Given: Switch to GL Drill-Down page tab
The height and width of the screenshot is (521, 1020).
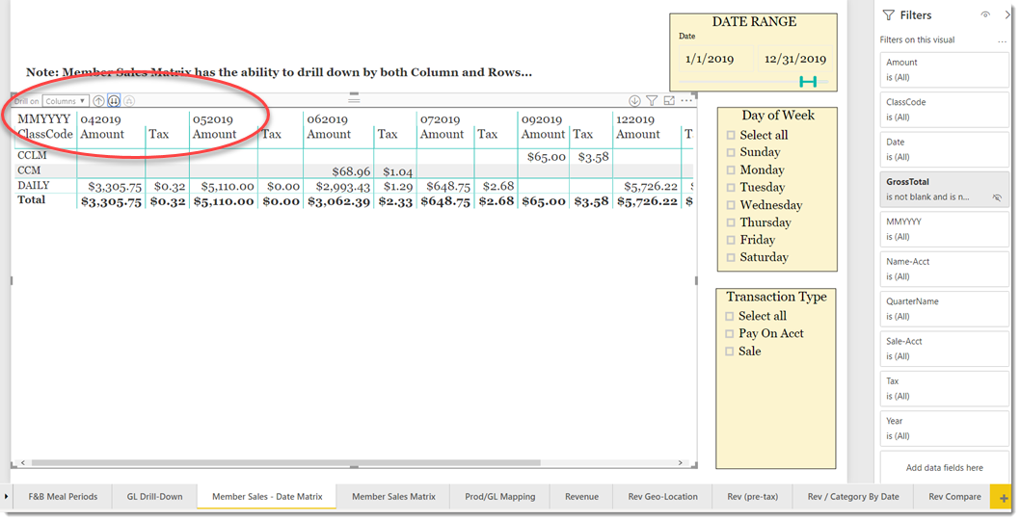Looking at the screenshot, I should (154, 497).
